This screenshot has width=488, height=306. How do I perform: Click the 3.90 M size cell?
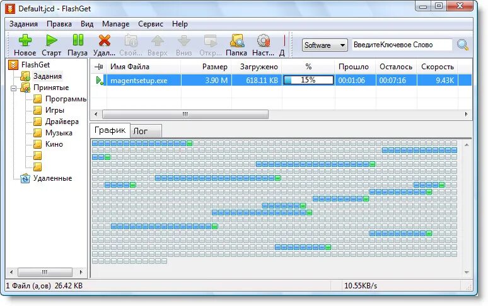point(206,81)
